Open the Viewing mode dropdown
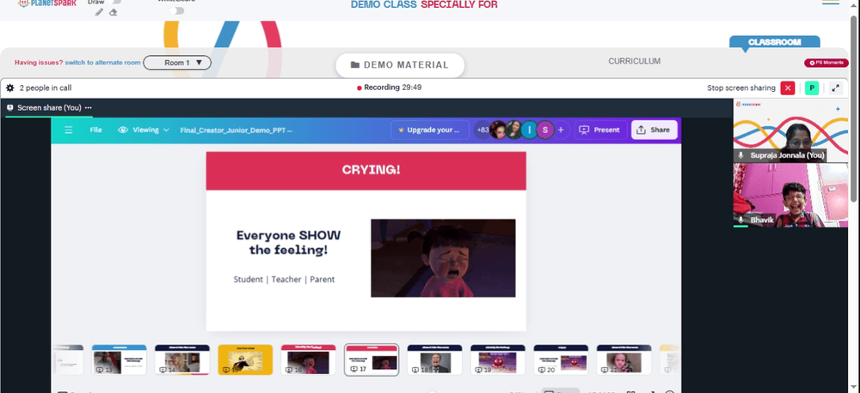 (144, 130)
